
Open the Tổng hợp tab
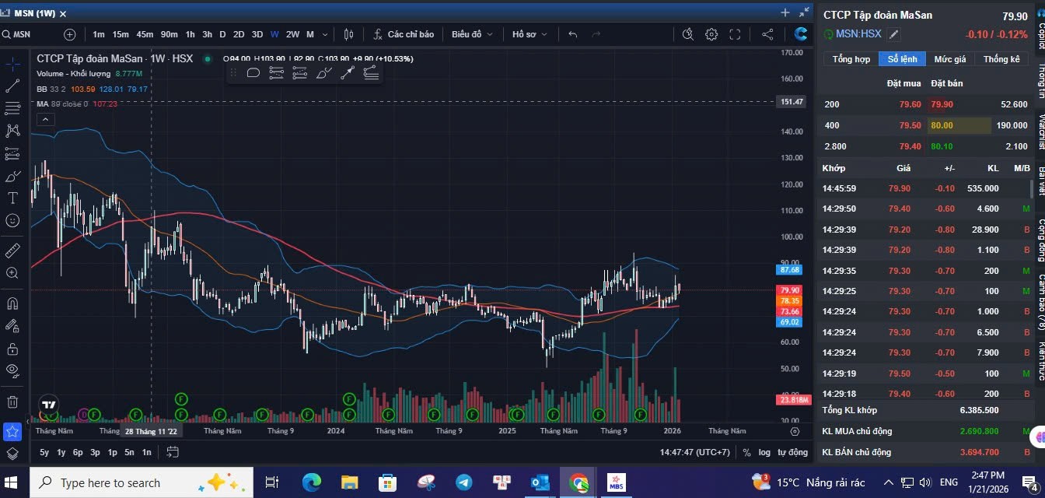(851, 59)
